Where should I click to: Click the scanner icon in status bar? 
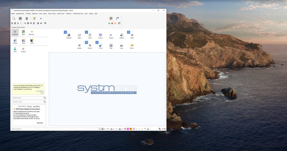coord(112,129)
